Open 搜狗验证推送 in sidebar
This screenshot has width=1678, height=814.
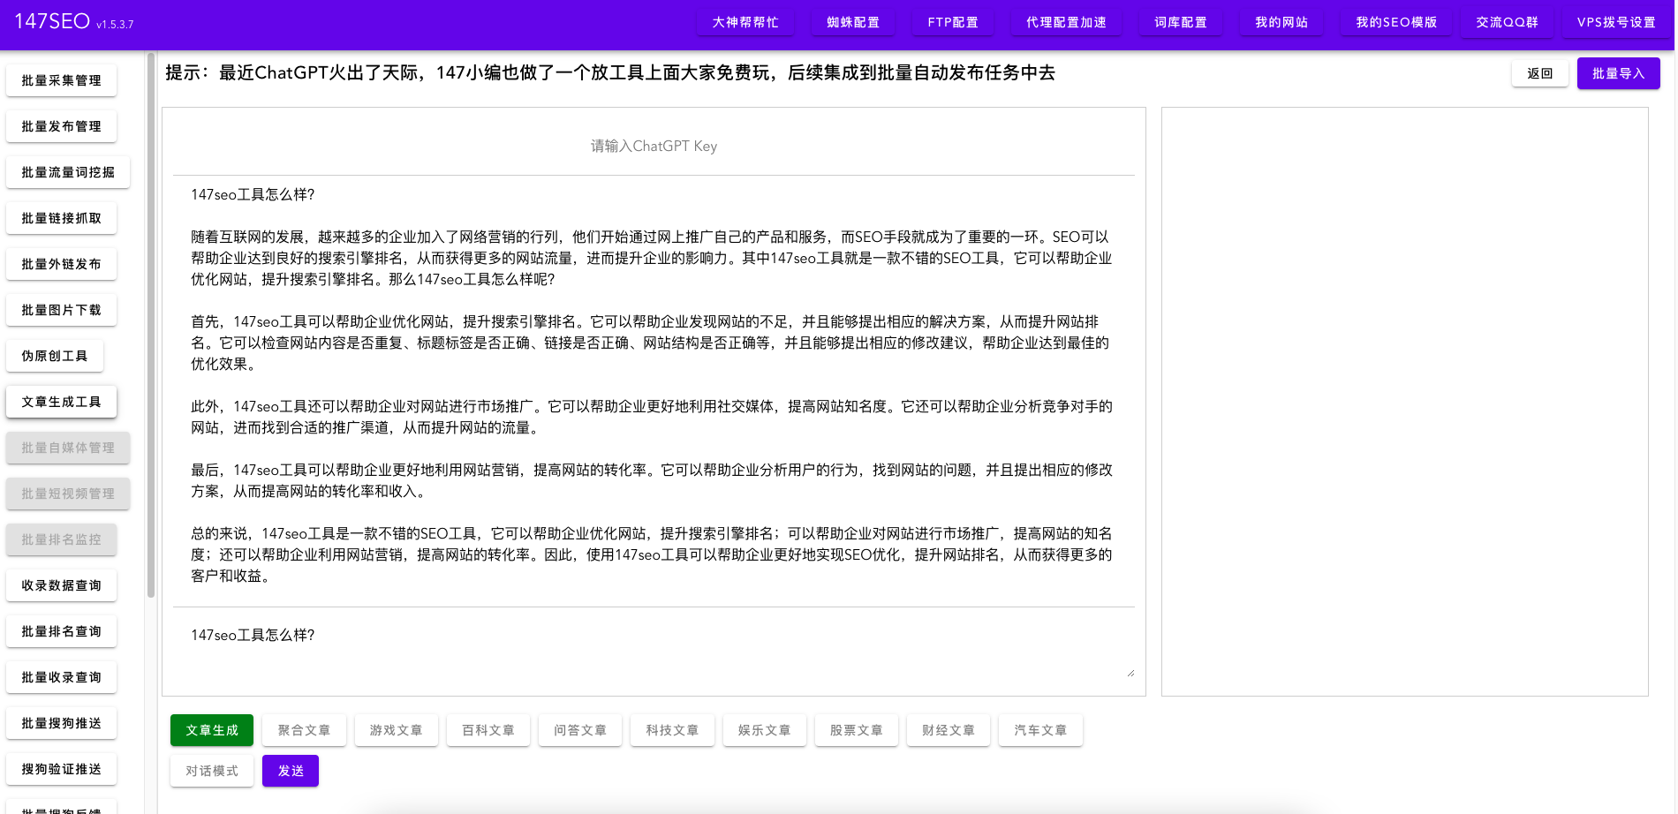[x=62, y=769]
